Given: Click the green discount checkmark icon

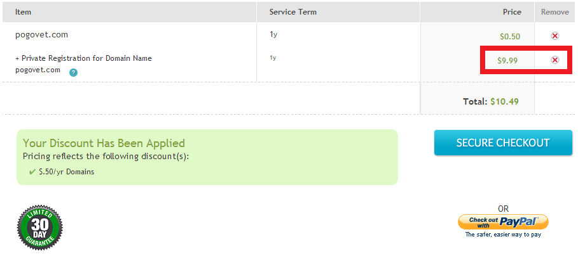Looking at the screenshot, I should (x=32, y=172).
